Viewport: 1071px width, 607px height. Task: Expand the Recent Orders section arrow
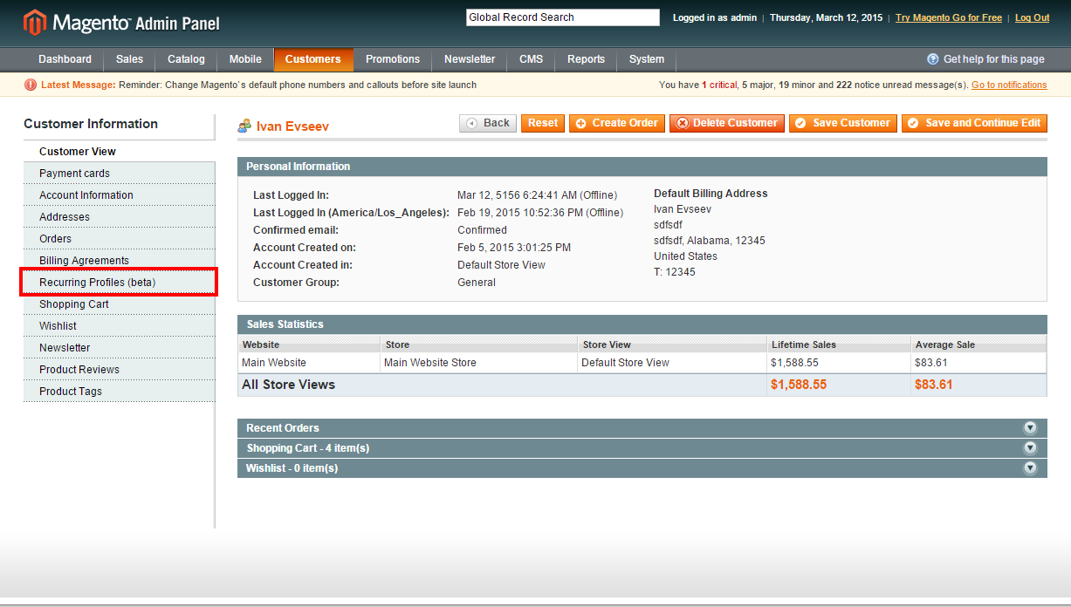pos(1030,428)
